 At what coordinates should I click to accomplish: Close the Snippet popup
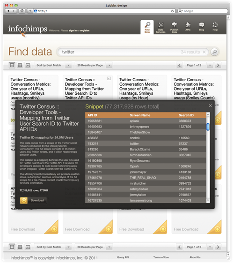[210, 105]
